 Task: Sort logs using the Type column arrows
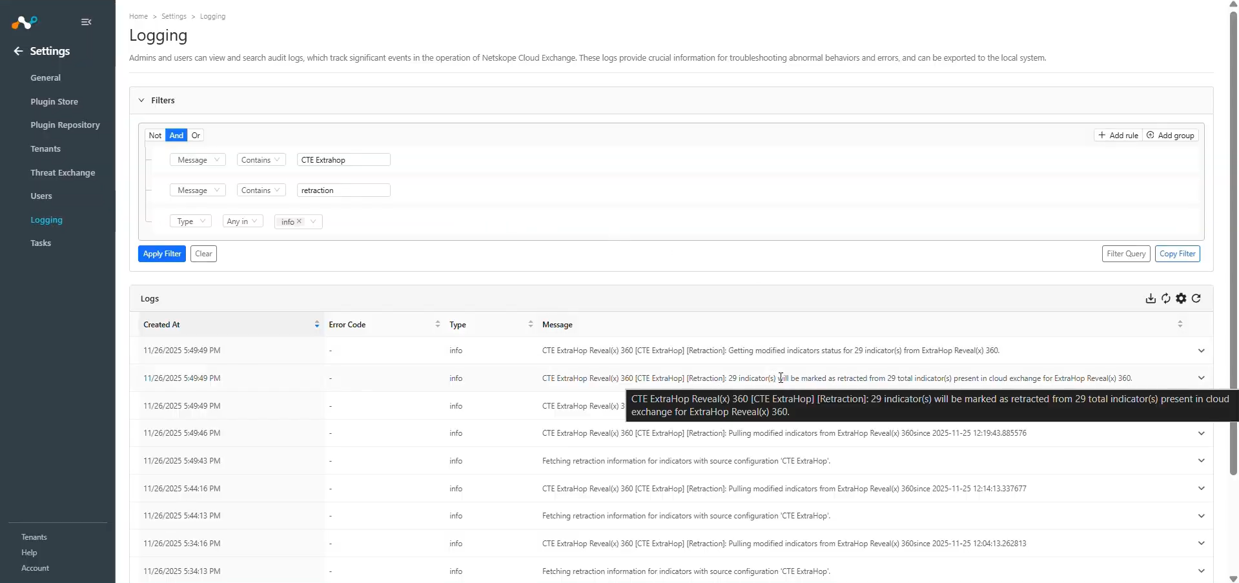click(531, 324)
